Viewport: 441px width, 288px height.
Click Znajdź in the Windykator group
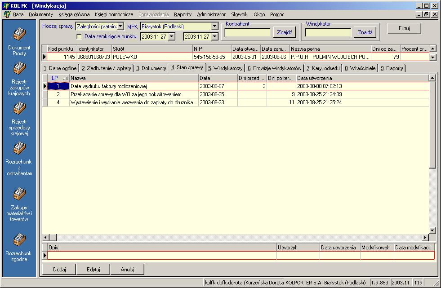(365, 32)
